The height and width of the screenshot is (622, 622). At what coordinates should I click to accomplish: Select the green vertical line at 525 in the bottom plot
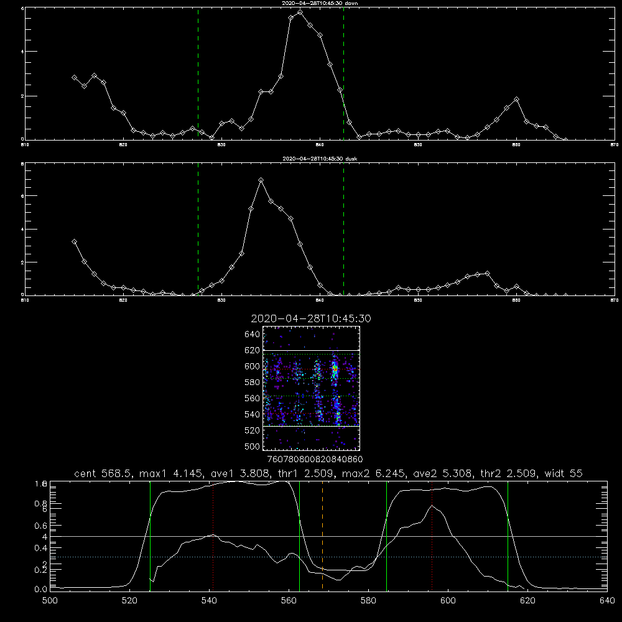pyautogui.click(x=150, y=536)
